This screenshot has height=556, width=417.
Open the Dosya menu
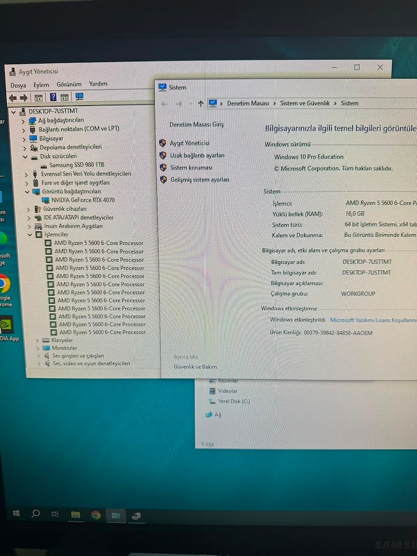click(x=18, y=85)
